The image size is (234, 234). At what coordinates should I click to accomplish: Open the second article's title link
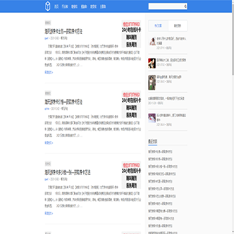coord(64,102)
